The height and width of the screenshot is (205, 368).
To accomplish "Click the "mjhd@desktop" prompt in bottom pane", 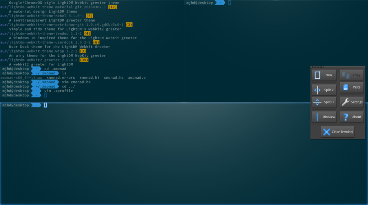I will [x=15, y=105].
